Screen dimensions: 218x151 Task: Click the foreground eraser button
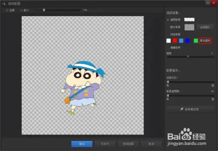190,109
